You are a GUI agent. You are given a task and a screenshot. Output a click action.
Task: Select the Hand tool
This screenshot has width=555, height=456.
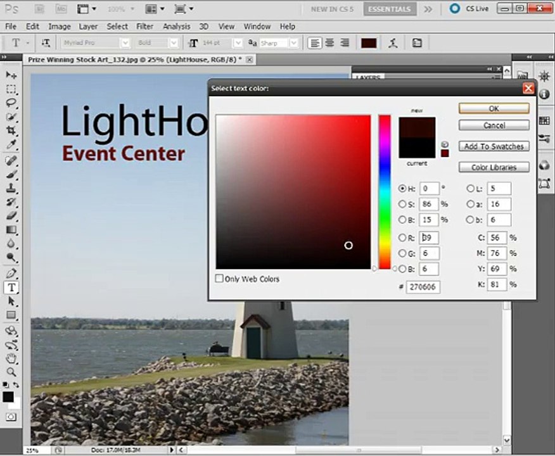point(11,358)
